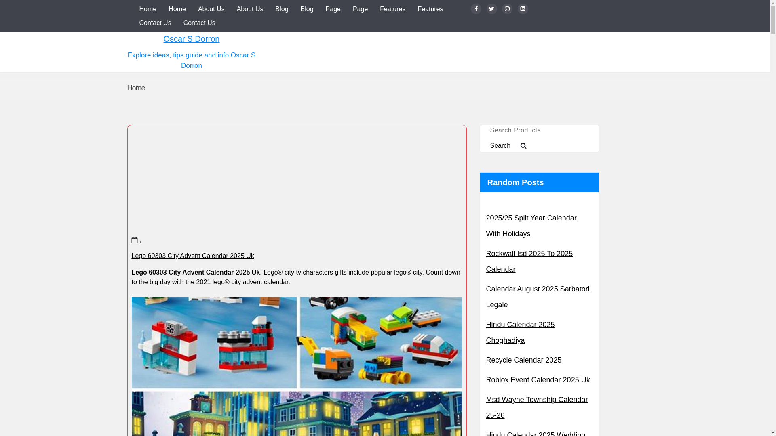This screenshot has width=776, height=436.
Task: Open the underlined Lego 60303 City Advent post title
Action: pos(193,256)
